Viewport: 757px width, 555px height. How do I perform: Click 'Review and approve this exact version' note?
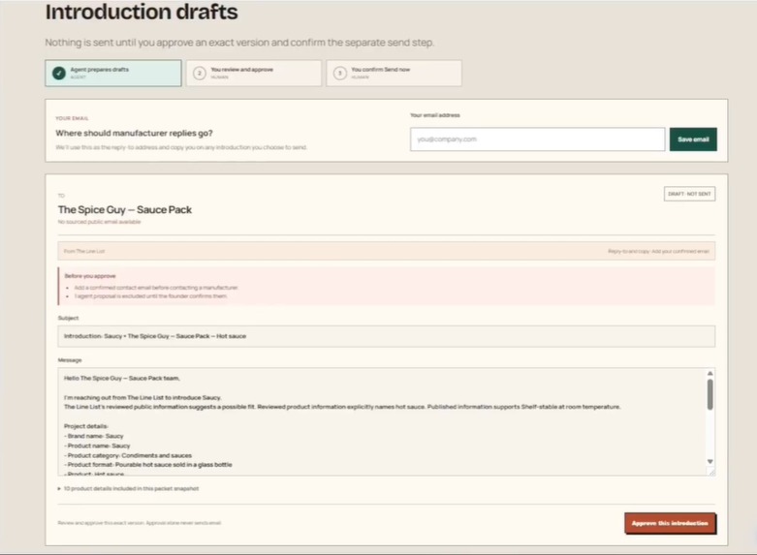[x=140, y=523]
